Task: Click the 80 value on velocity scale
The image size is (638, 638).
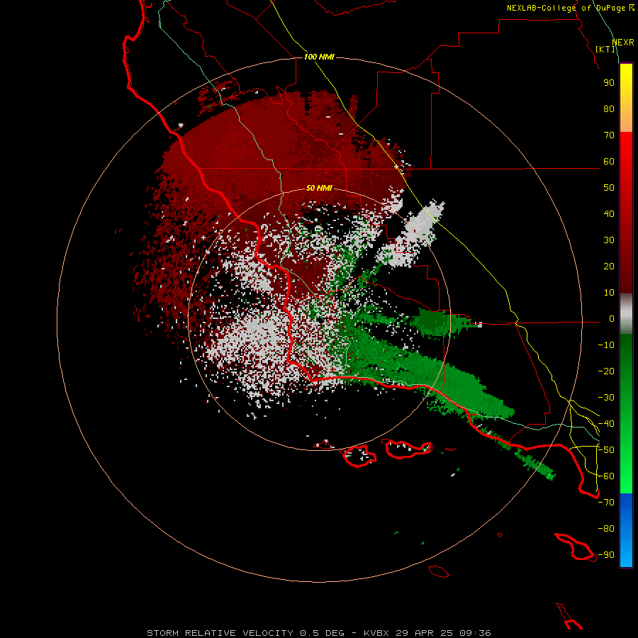Action: 609,109
